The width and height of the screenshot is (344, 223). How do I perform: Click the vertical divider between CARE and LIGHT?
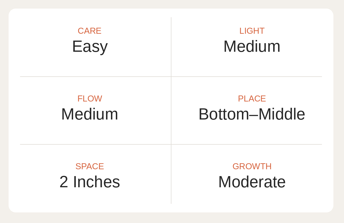(171, 47)
